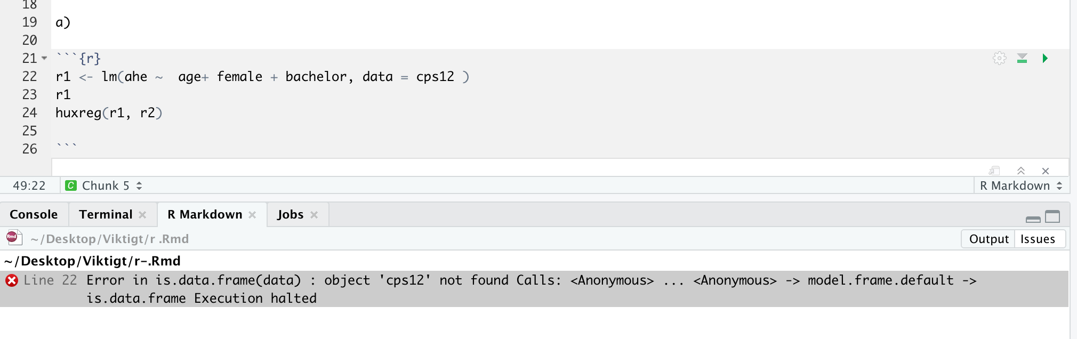Open the Chunk 5 navigation dropdown
The height and width of the screenshot is (339, 1077).
click(105, 185)
